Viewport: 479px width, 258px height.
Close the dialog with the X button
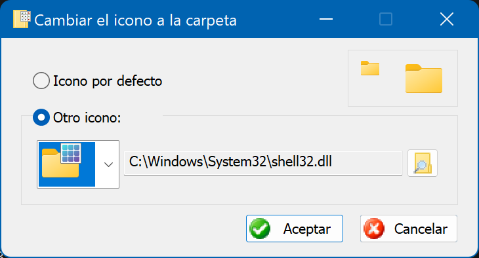(447, 19)
